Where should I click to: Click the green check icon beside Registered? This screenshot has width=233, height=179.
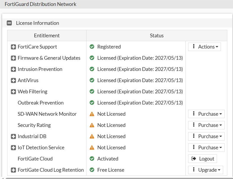[x=92, y=47]
